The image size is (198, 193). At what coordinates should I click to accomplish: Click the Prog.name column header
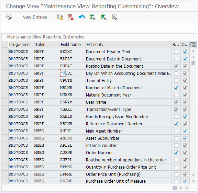pyautogui.click(x=21, y=45)
